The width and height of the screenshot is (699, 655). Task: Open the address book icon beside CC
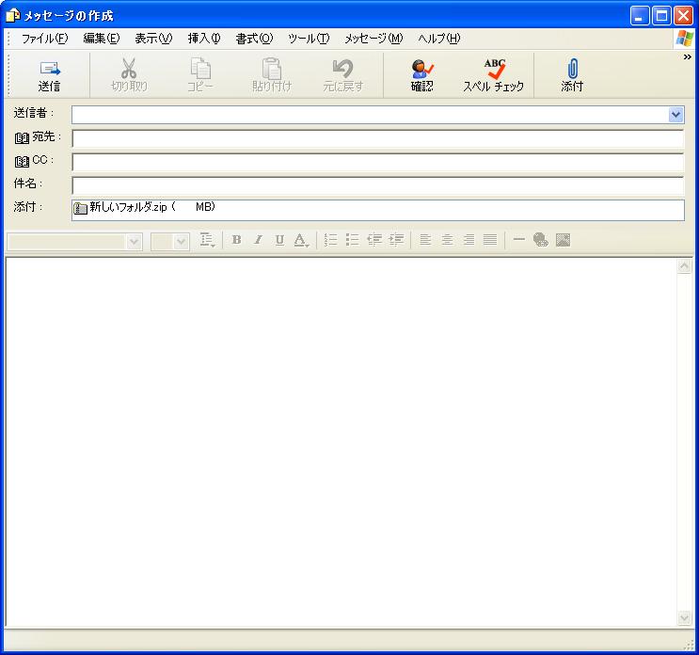pos(22,161)
